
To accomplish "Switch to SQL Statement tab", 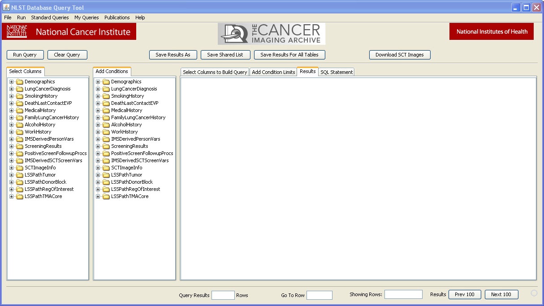I will click(337, 72).
